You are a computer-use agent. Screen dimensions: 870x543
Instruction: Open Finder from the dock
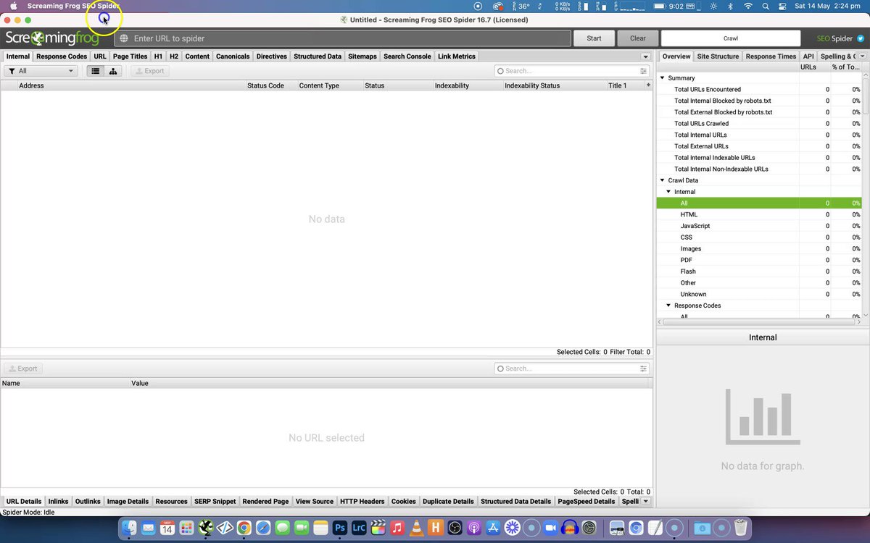[x=128, y=528]
